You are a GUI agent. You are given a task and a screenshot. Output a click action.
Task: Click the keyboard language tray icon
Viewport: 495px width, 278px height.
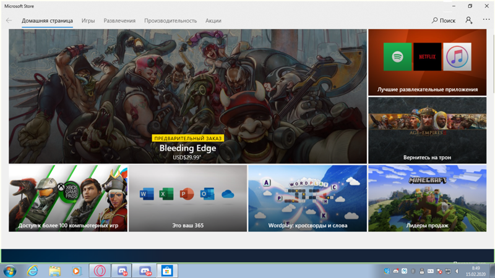coord(431,271)
